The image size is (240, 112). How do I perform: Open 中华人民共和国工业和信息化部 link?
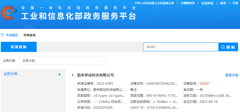point(154,3)
